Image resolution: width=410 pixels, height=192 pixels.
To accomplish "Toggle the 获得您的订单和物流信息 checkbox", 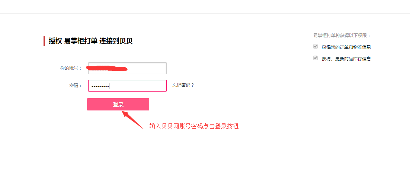I will 315,46.
